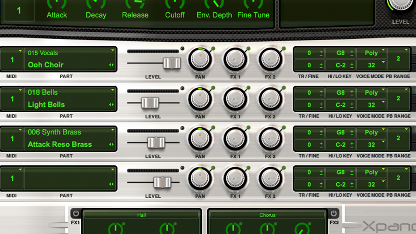The image size is (416, 234).
Task: Click the Attack Reso Brass level fader handle
Action: click(156, 142)
